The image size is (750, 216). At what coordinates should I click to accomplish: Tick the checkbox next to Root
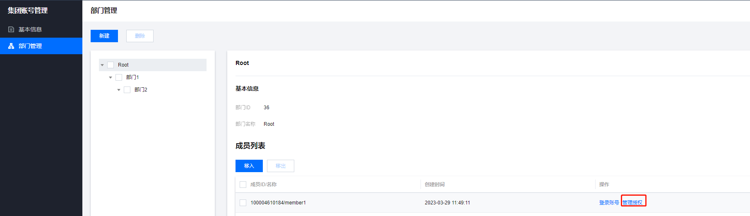click(111, 65)
